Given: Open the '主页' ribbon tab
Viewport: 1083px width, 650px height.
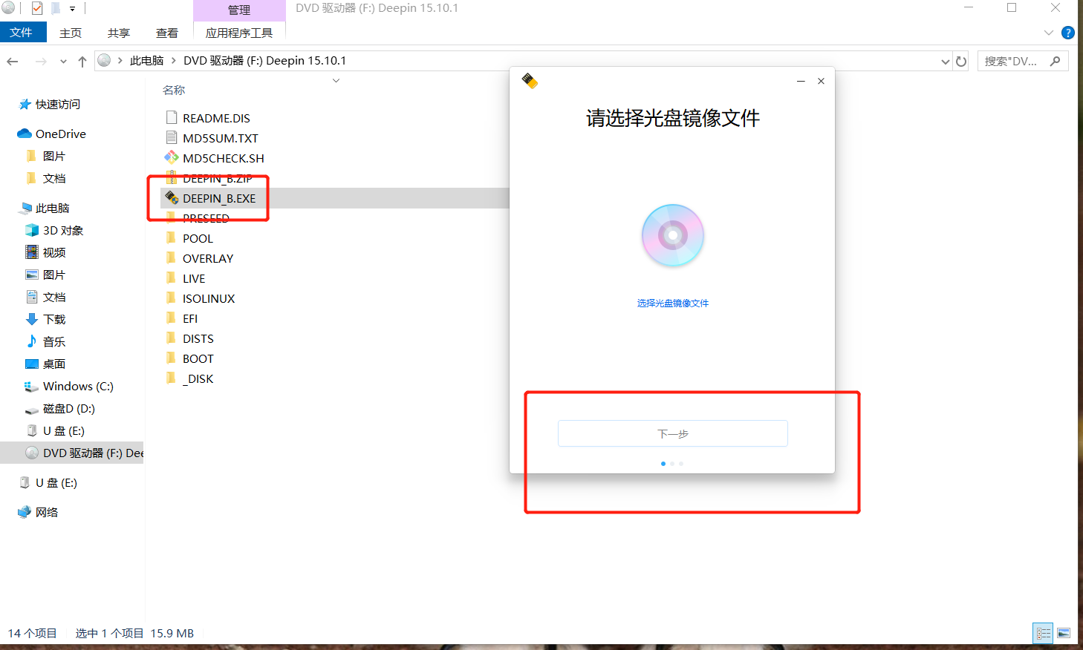Looking at the screenshot, I should tap(71, 33).
